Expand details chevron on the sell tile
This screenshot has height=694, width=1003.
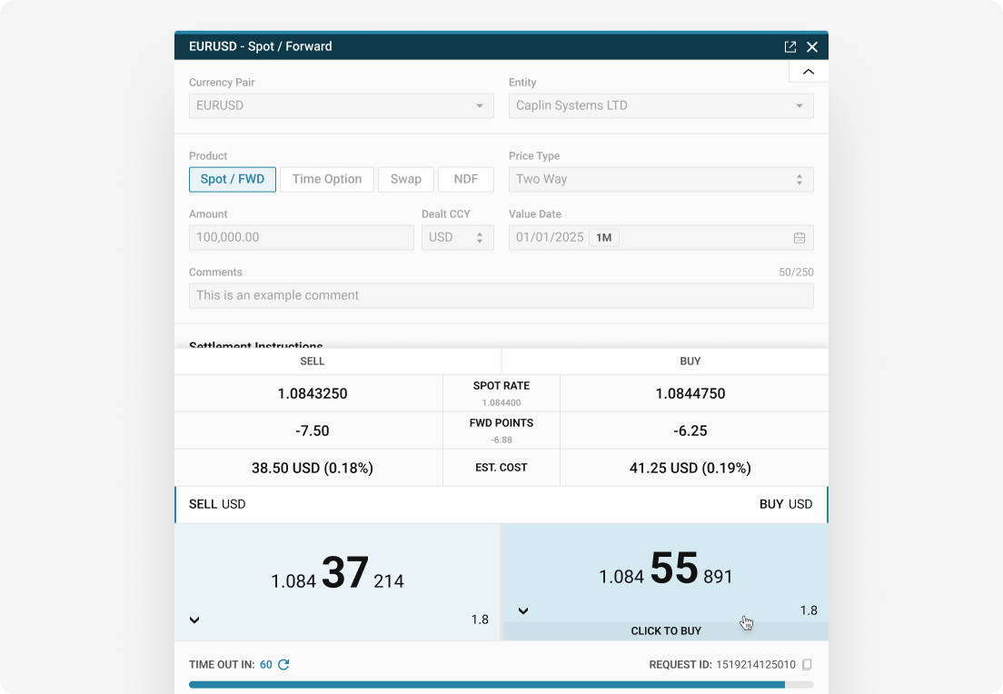click(x=194, y=620)
